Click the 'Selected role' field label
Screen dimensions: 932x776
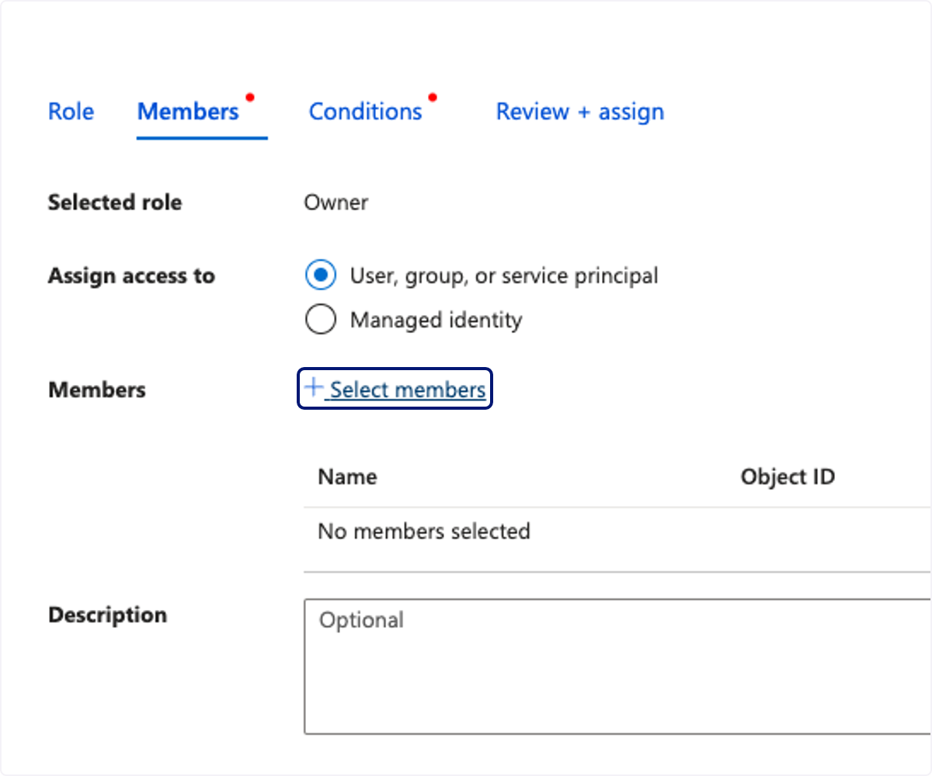(x=115, y=203)
